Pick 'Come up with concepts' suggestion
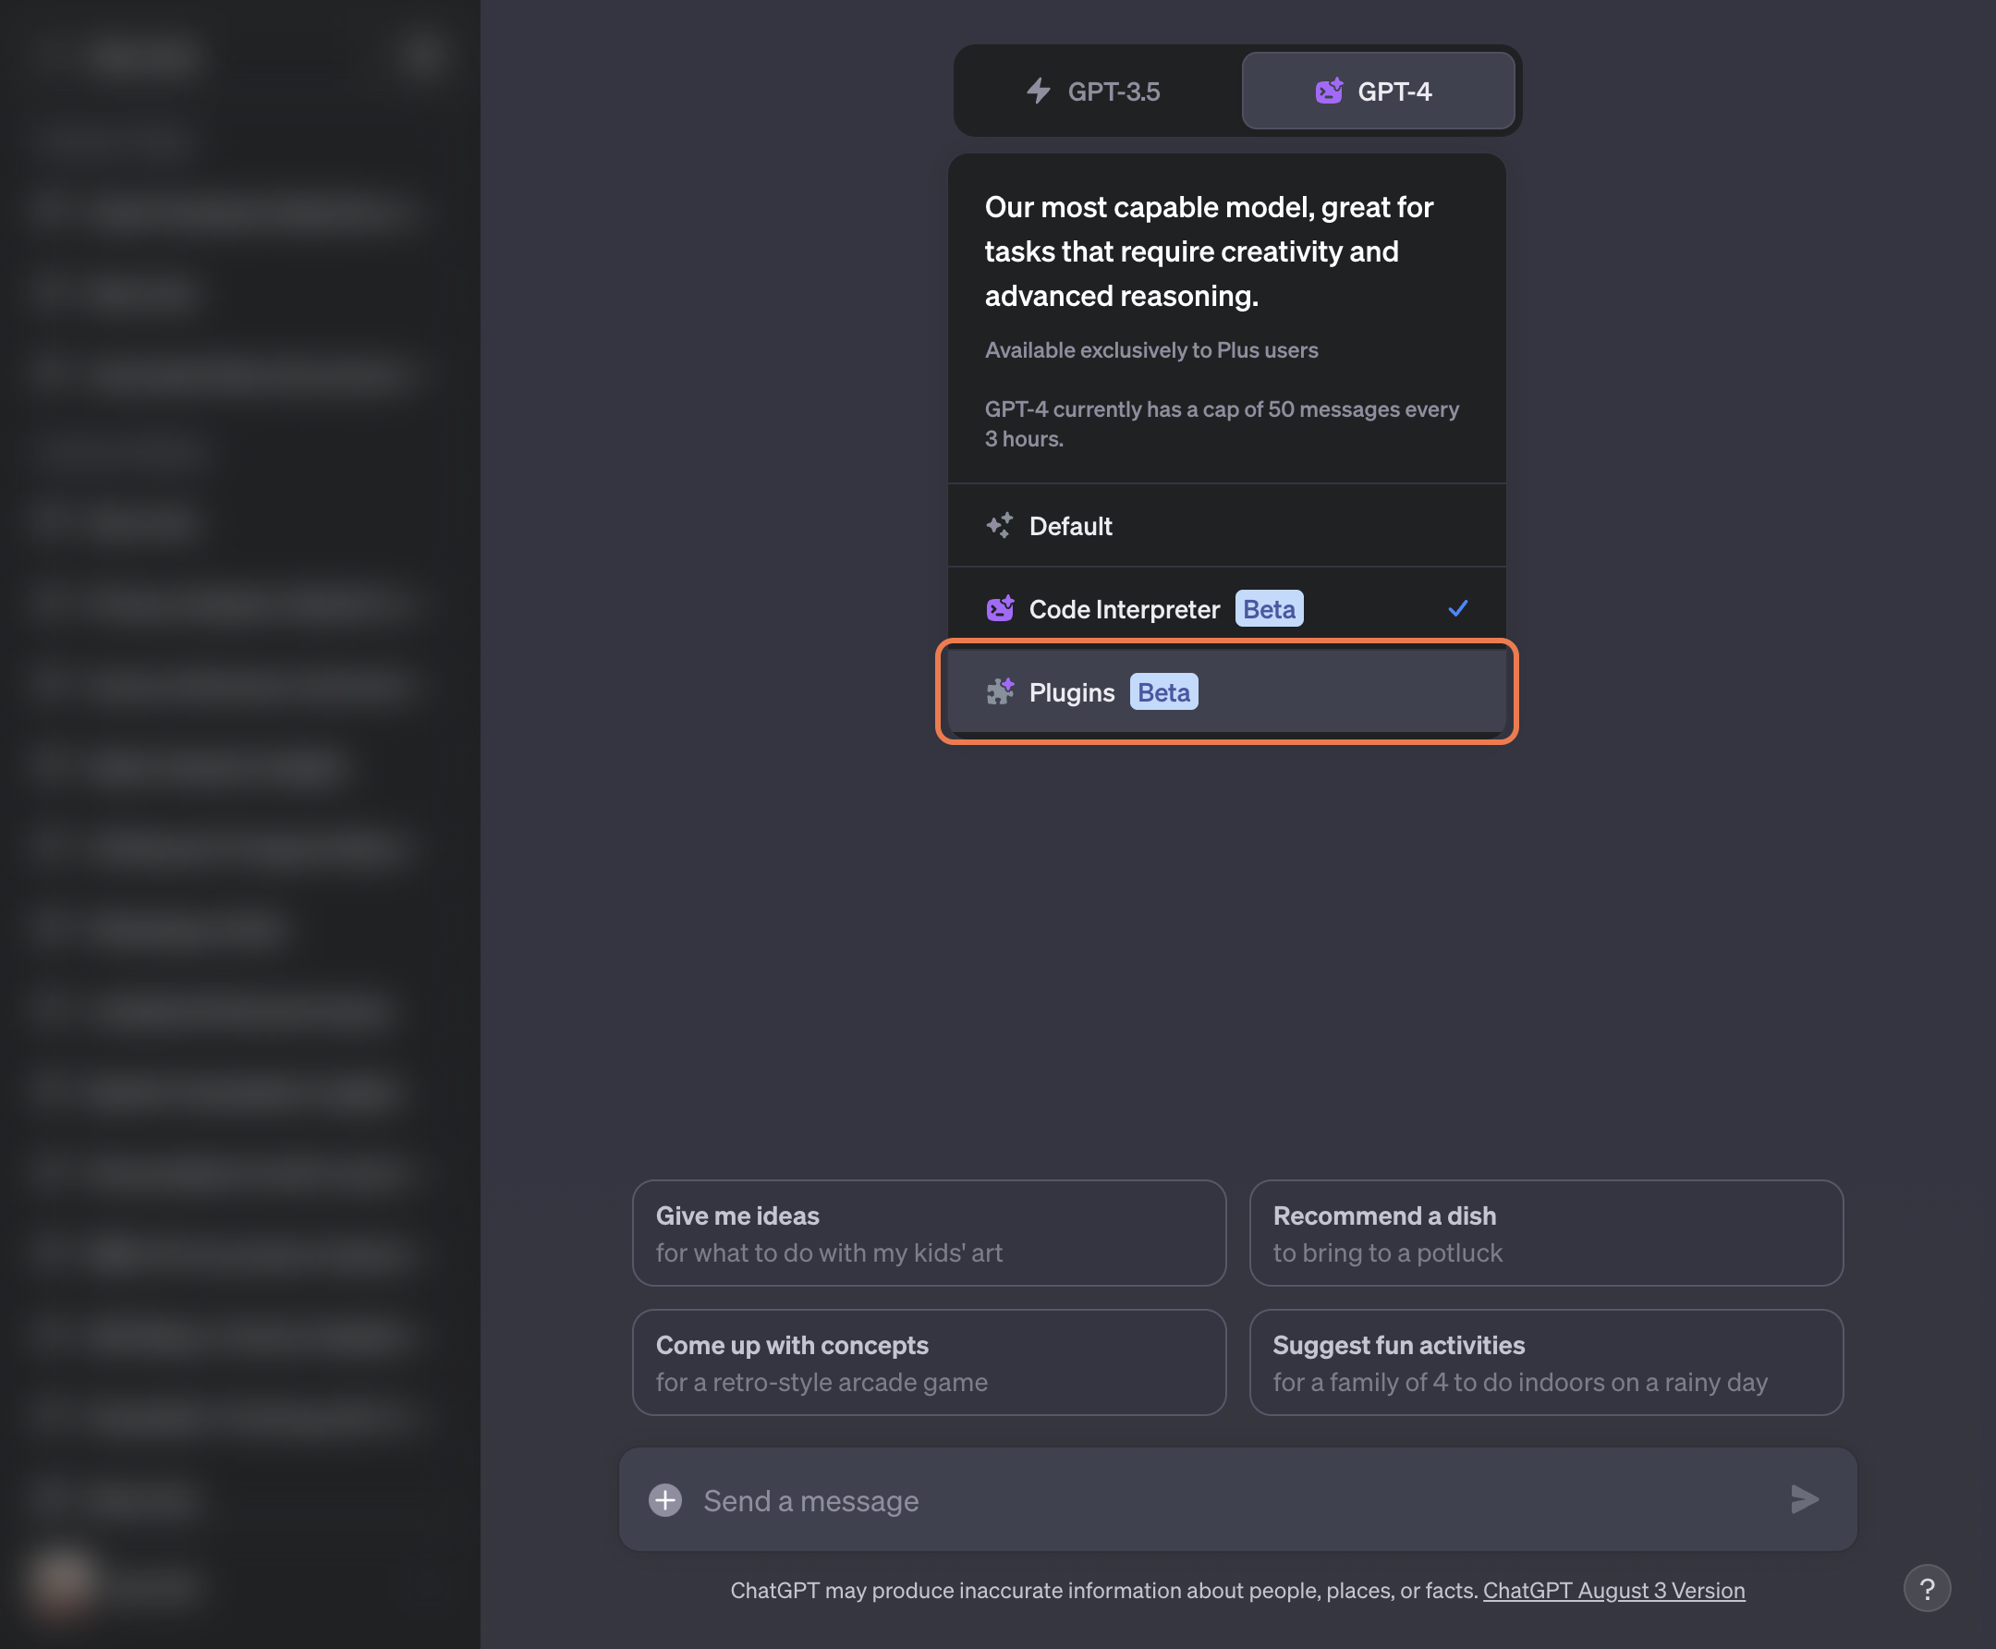Viewport: 1996px width, 1649px height. click(929, 1362)
